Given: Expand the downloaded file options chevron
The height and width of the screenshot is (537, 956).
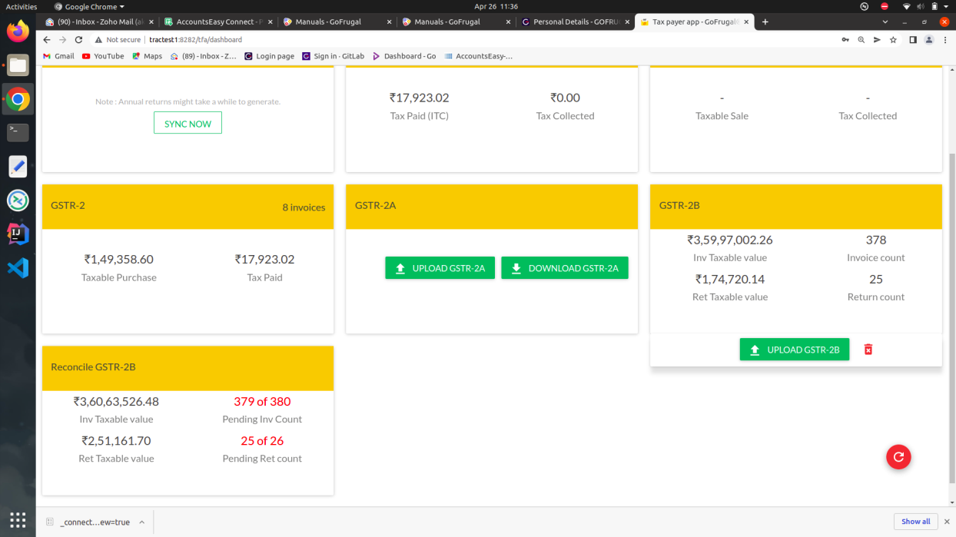Looking at the screenshot, I should (x=141, y=522).
